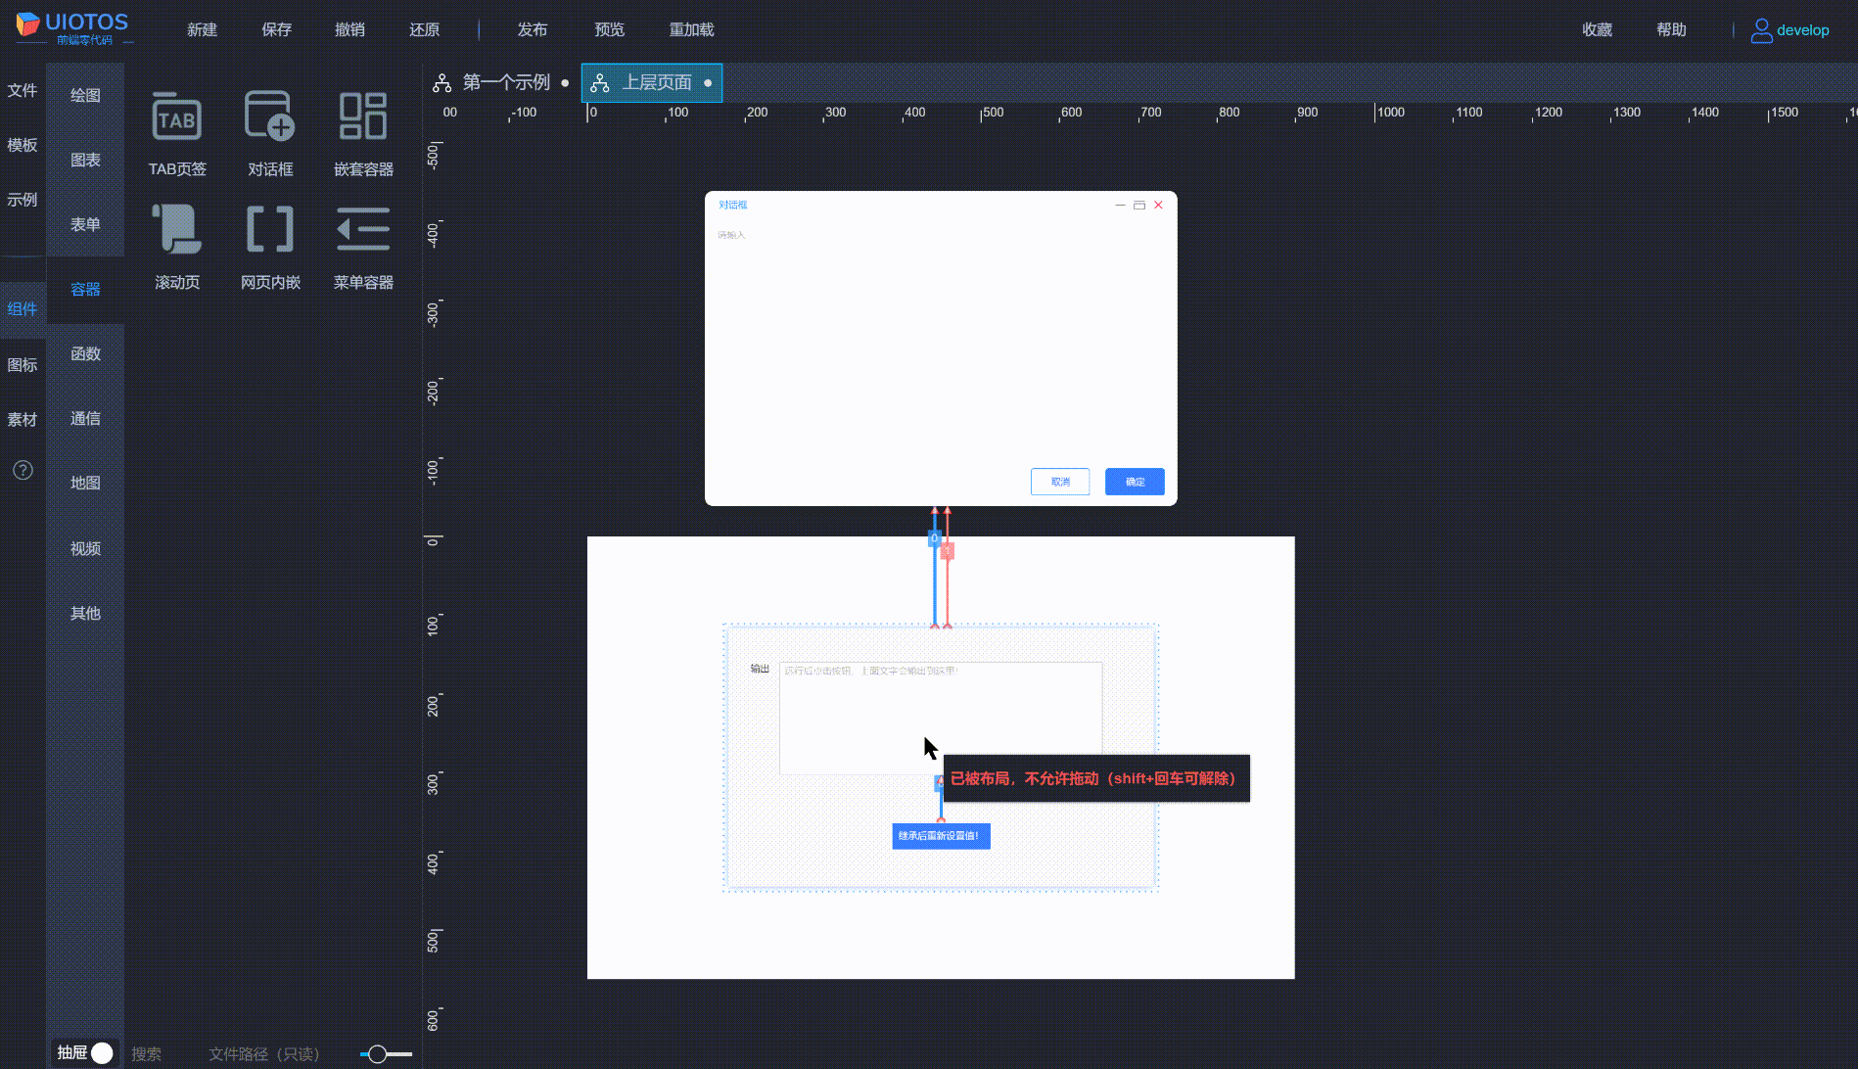The width and height of the screenshot is (1858, 1069).
Task: Open the 收藏 favorites menu
Action: click(x=1598, y=30)
